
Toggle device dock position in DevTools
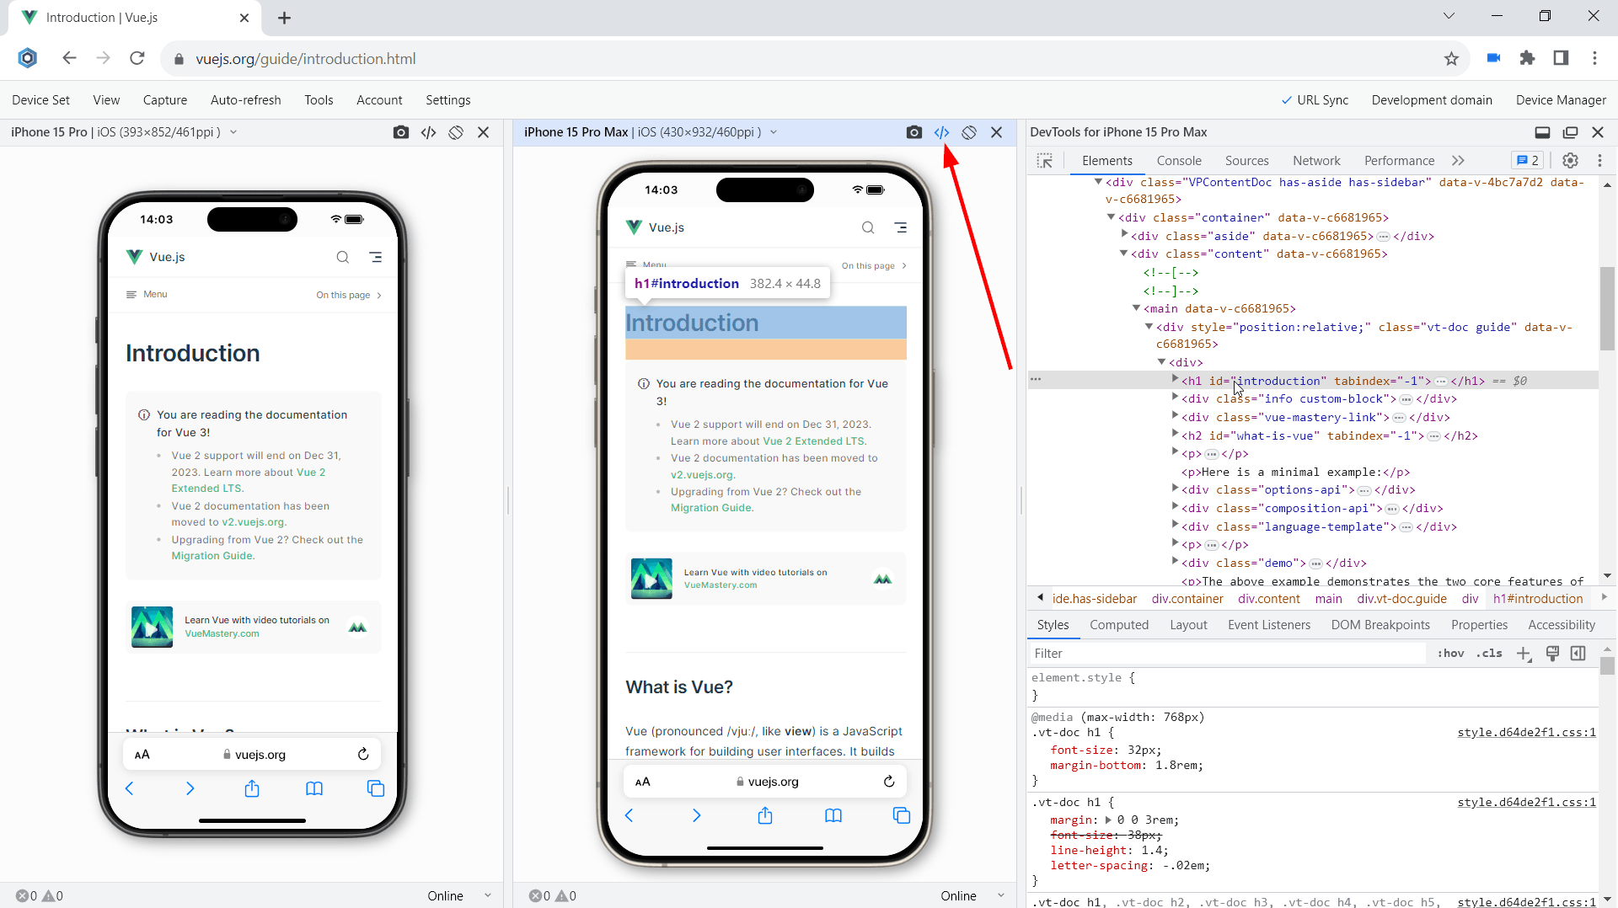pyautogui.click(x=1543, y=132)
